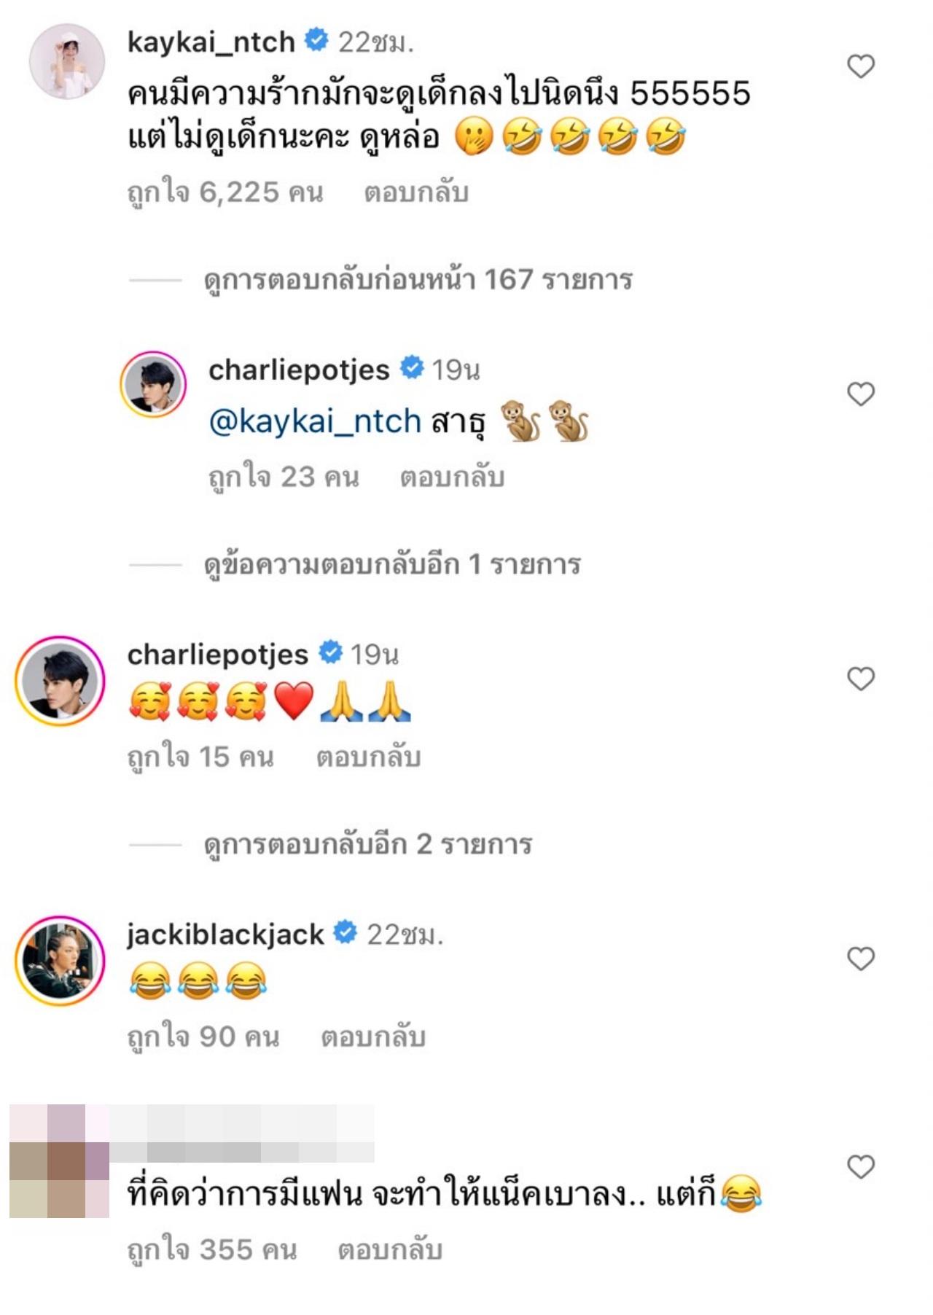Open kaykai_ntch's profile picture
Screen dimensions: 933x1315
(x=67, y=61)
